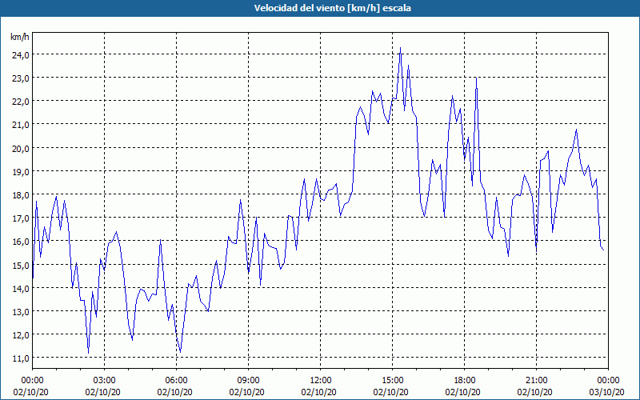640x400 pixels.
Task: Click the 18:00 time axis label
Action: coord(464,381)
